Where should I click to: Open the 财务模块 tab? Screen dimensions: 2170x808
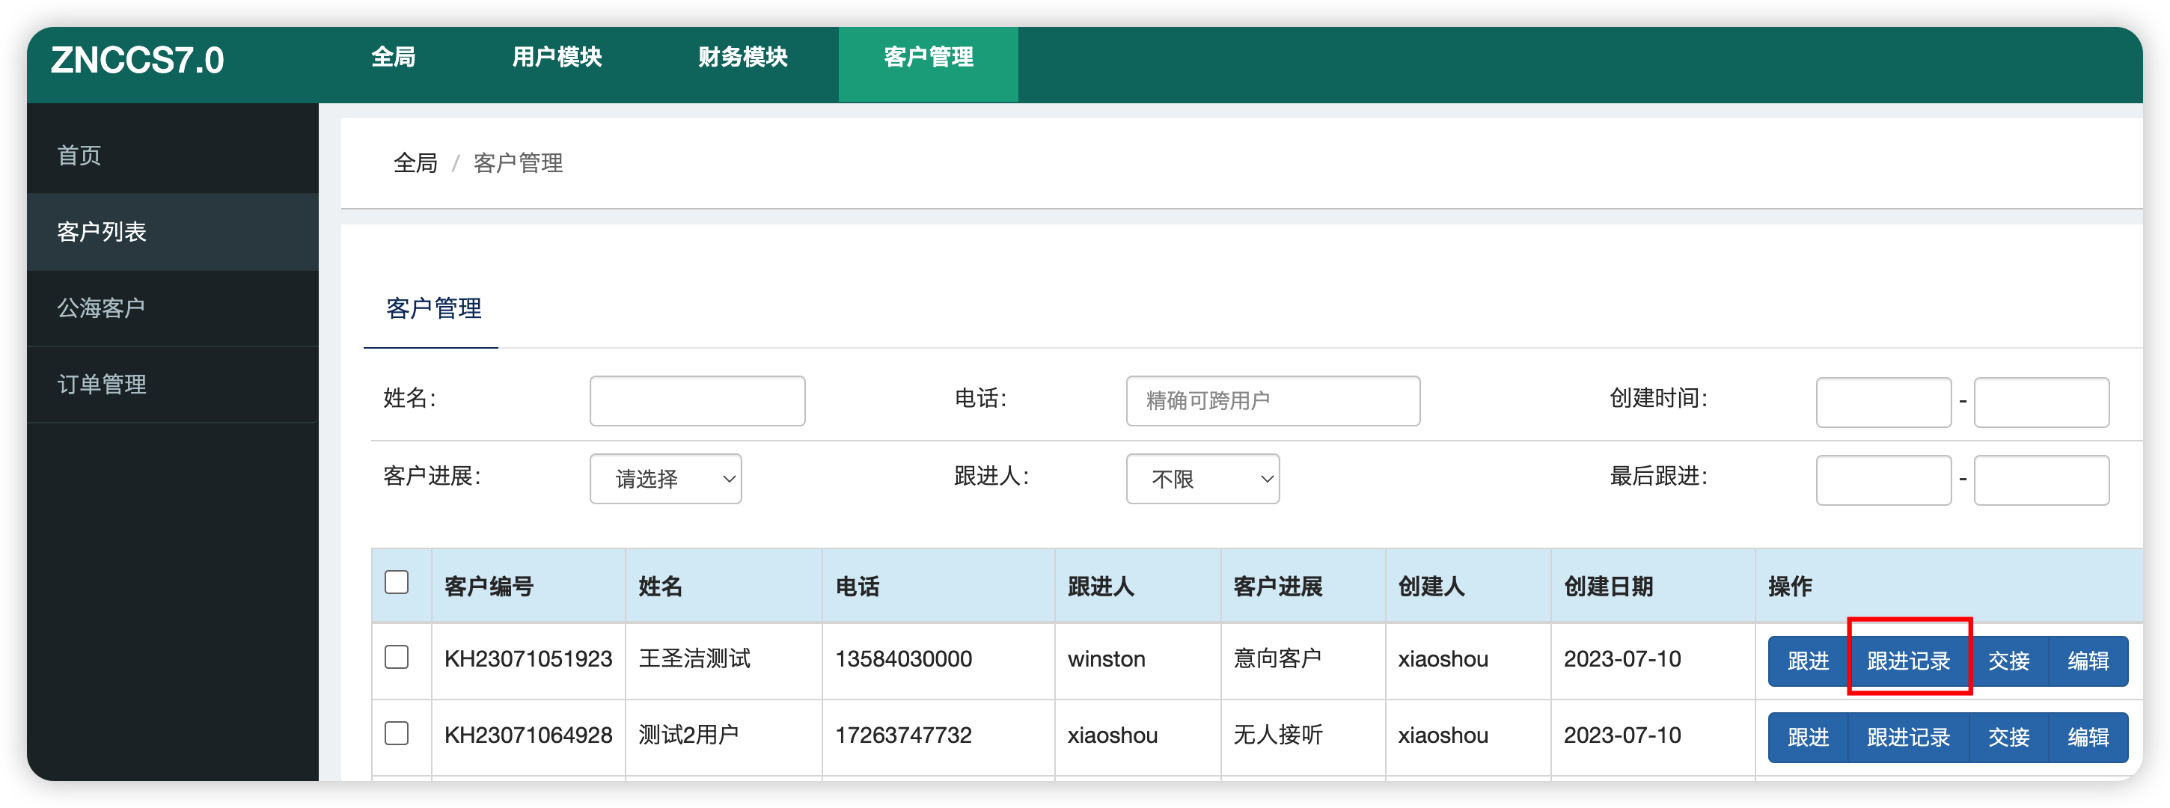[x=742, y=58]
